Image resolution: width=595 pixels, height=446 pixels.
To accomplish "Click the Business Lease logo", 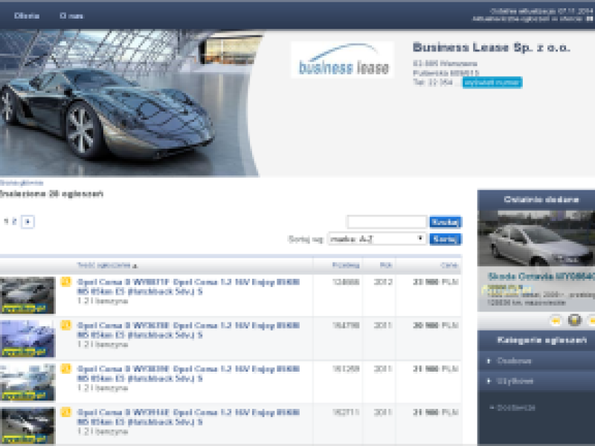I will [342, 61].
